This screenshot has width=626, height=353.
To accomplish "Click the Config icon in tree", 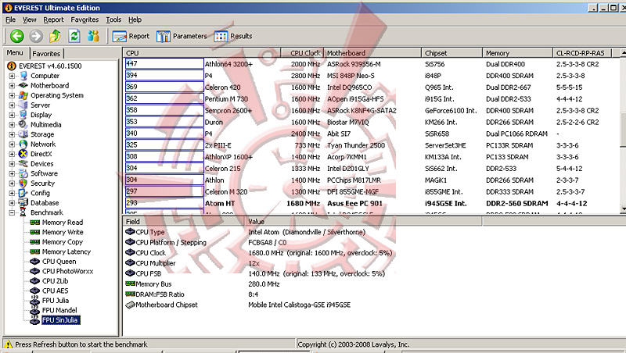I will [23, 193].
